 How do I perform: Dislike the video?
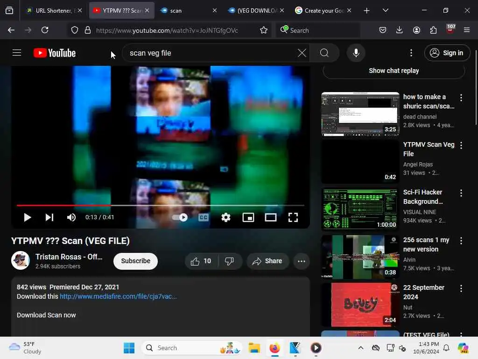point(229,261)
